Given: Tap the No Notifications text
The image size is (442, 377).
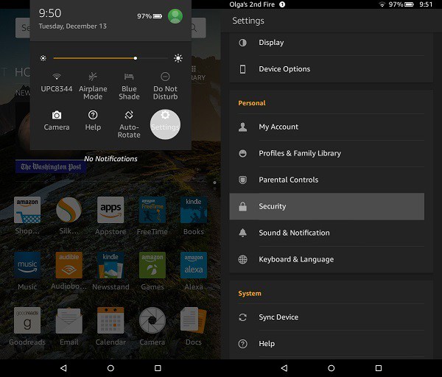Looking at the screenshot, I should tap(110, 158).
